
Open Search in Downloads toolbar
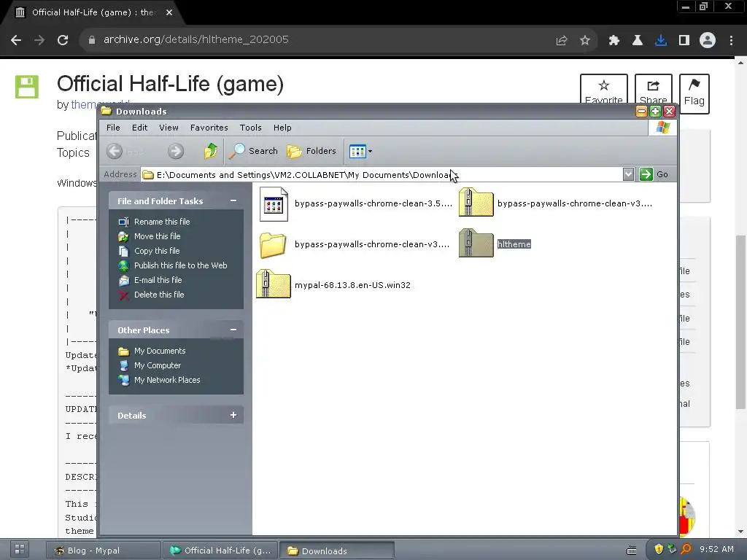coord(253,151)
